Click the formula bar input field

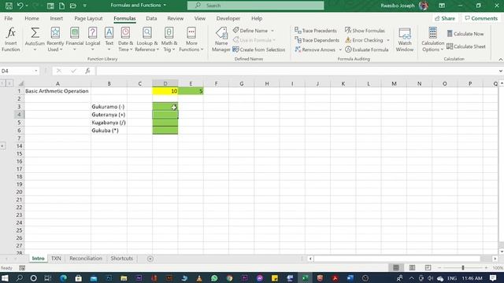pyautogui.click(x=298, y=71)
